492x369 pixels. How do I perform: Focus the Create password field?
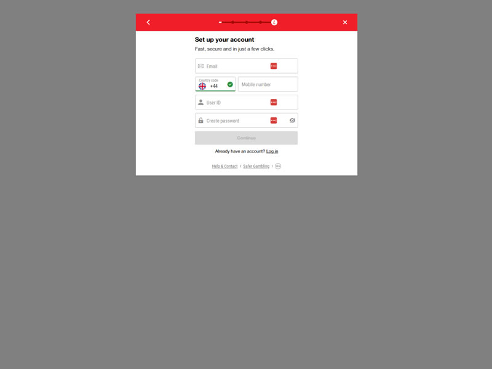click(x=247, y=121)
